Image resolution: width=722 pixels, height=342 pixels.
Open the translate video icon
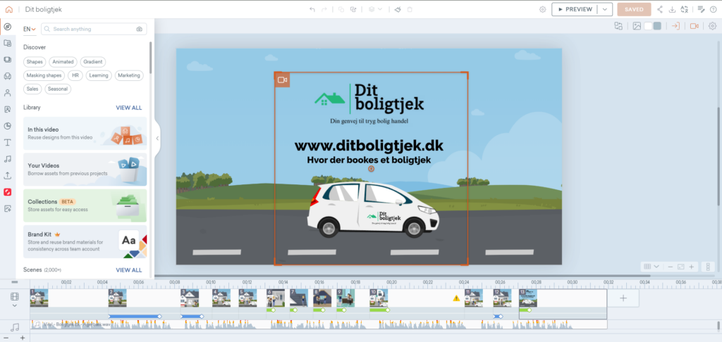click(684, 9)
